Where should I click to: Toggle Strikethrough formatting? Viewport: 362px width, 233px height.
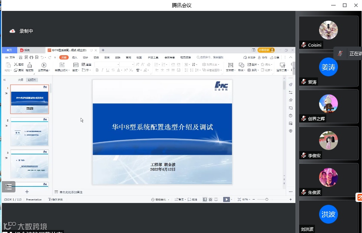(113, 70)
